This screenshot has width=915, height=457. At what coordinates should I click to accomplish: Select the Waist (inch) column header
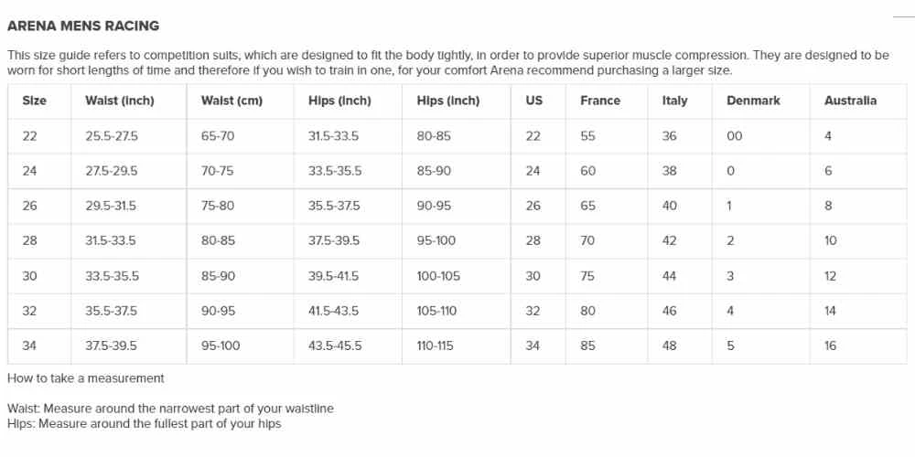coord(119,101)
